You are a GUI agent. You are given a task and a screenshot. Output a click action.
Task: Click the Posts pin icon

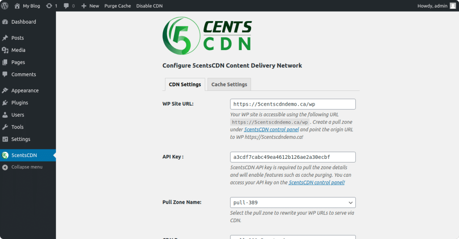click(5, 38)
